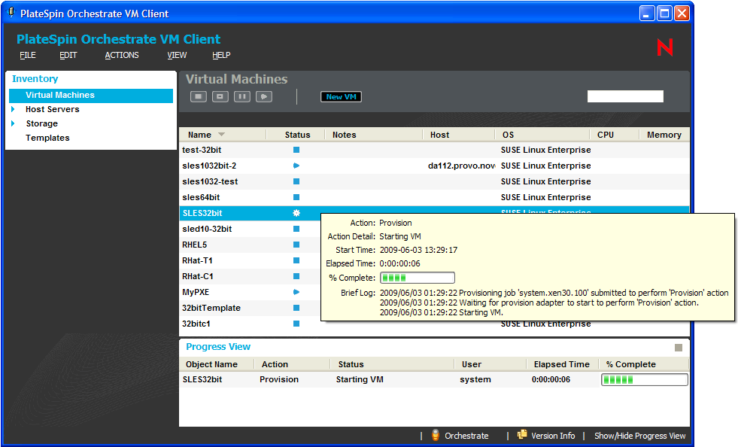Screen dimensions: 738x447
Task: Select Templates in the Inventory panel
Action: pyautogui.click(x=47, y=138)
